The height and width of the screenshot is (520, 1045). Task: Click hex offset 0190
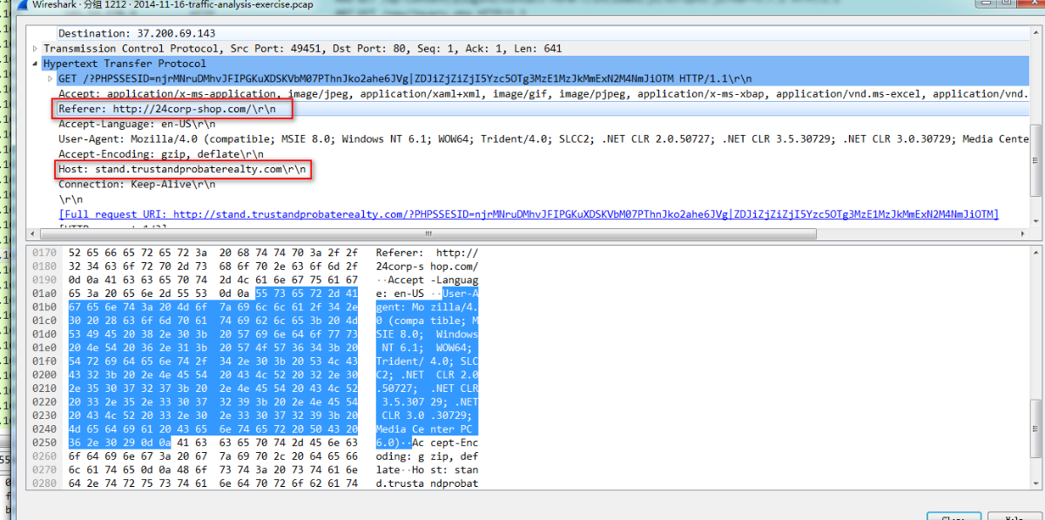(45, 280)
